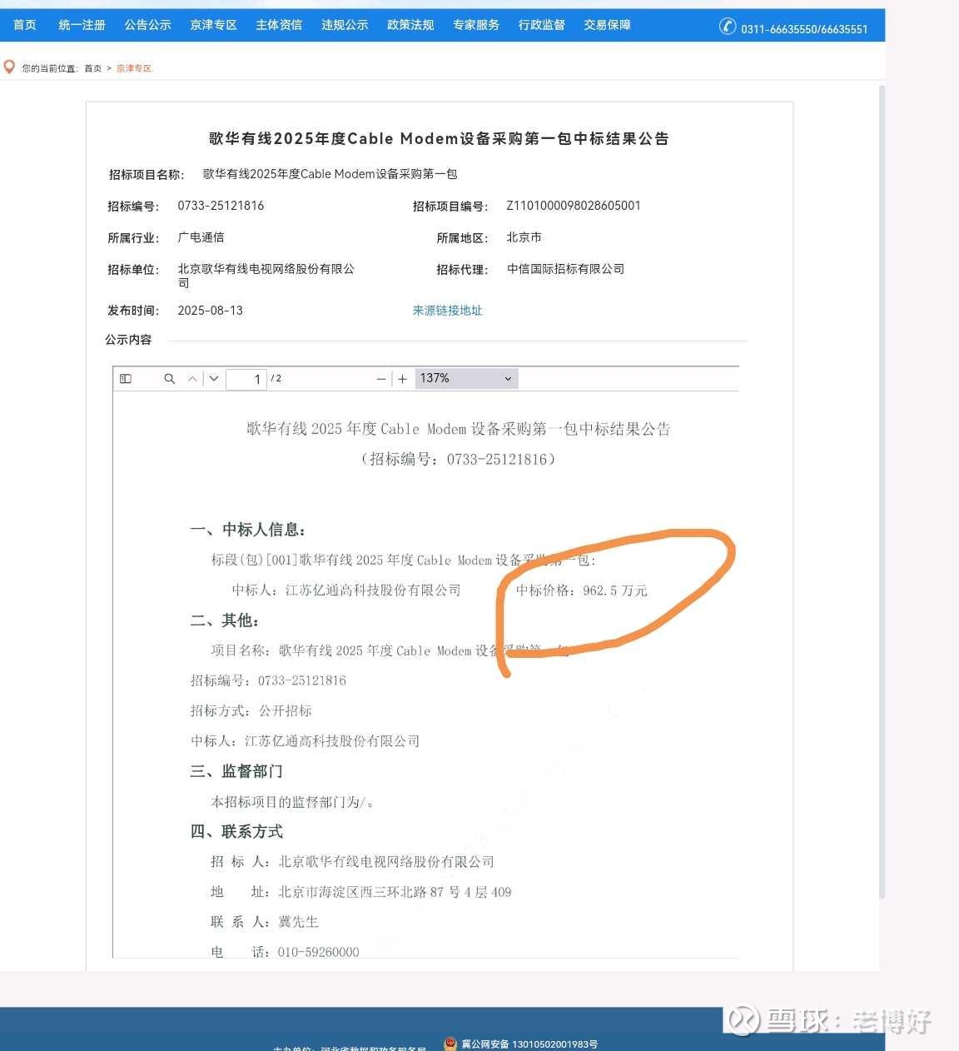The image size is (959, 1051).
Task: Open the 政策法规 menu item
Action: pyautogui.click(x=410, y=25)
